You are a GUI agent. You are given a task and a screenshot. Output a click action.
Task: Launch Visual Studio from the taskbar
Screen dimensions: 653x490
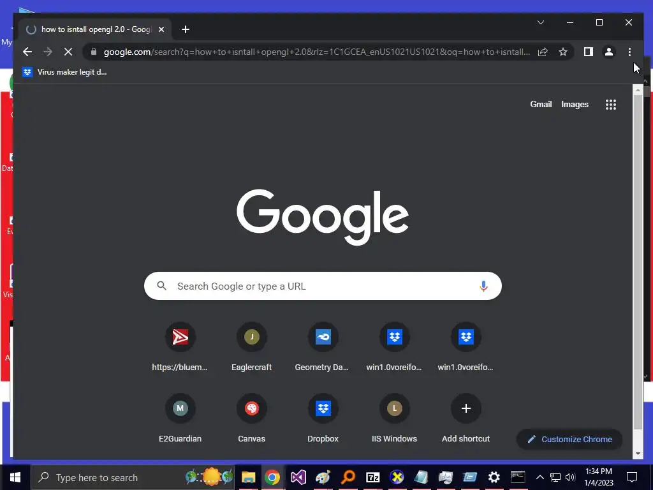(298, 477)
